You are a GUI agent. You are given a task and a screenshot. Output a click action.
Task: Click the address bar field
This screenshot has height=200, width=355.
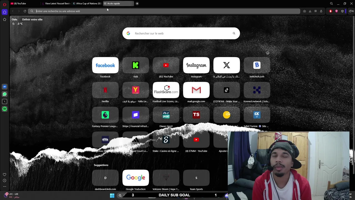(x=164, y=11)
